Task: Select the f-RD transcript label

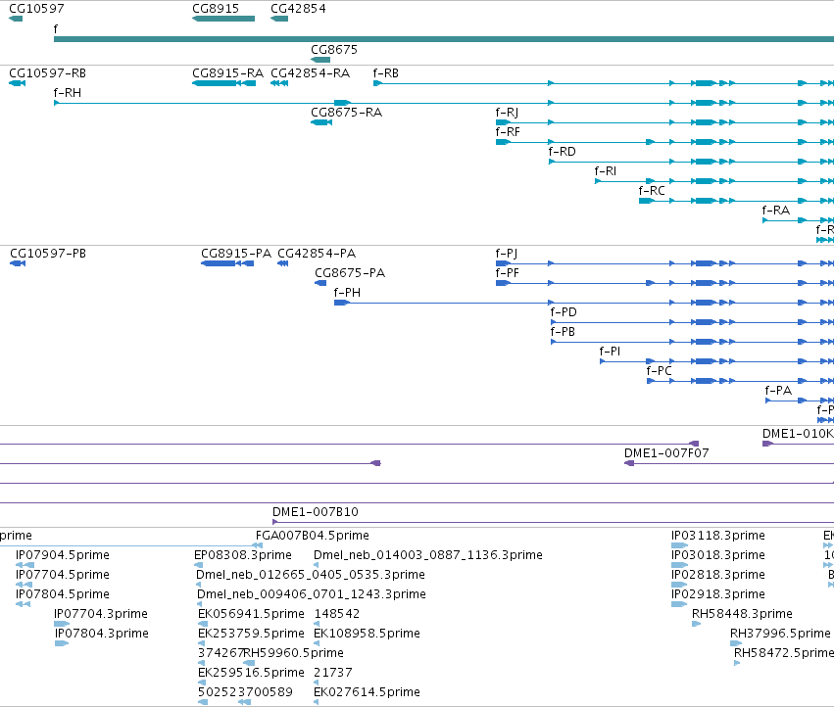Action: pos(563,152)
